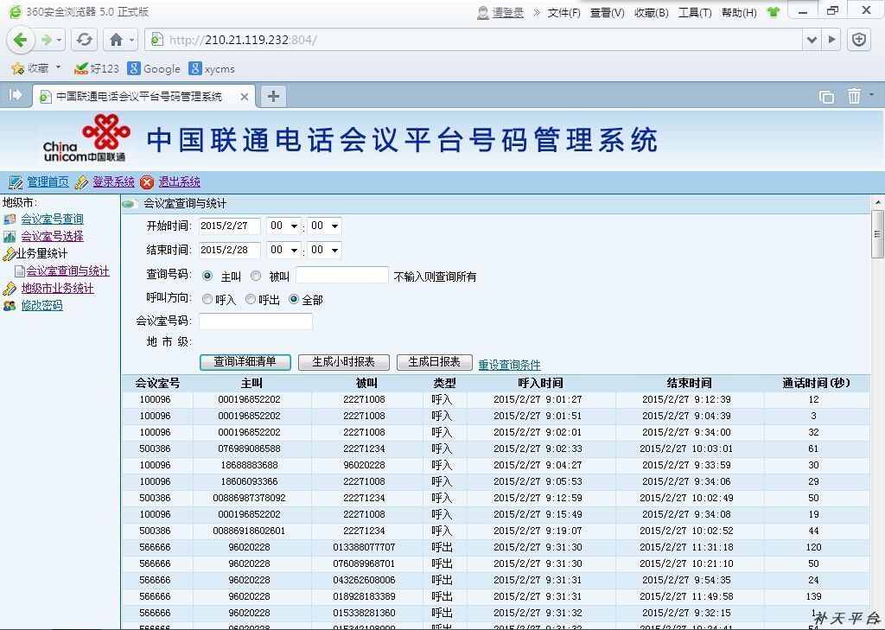Click the 查询详细清单 button
Image resolution: width=885 pixels, height=630 pixels.
point(245,362)
